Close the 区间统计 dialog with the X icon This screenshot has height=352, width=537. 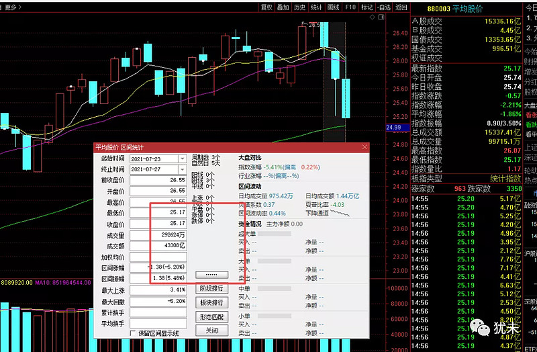click(x=364, y=147)
